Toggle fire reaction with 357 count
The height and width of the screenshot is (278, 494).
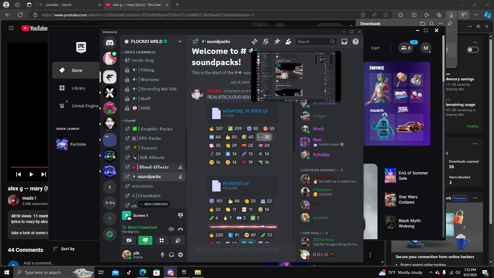pos(216,129)
